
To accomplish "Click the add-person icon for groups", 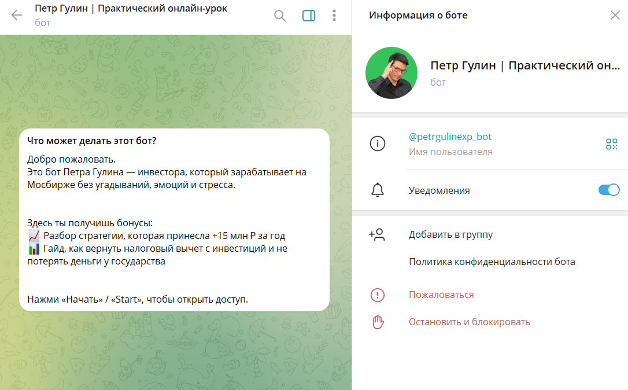I will tap(378, 234).
